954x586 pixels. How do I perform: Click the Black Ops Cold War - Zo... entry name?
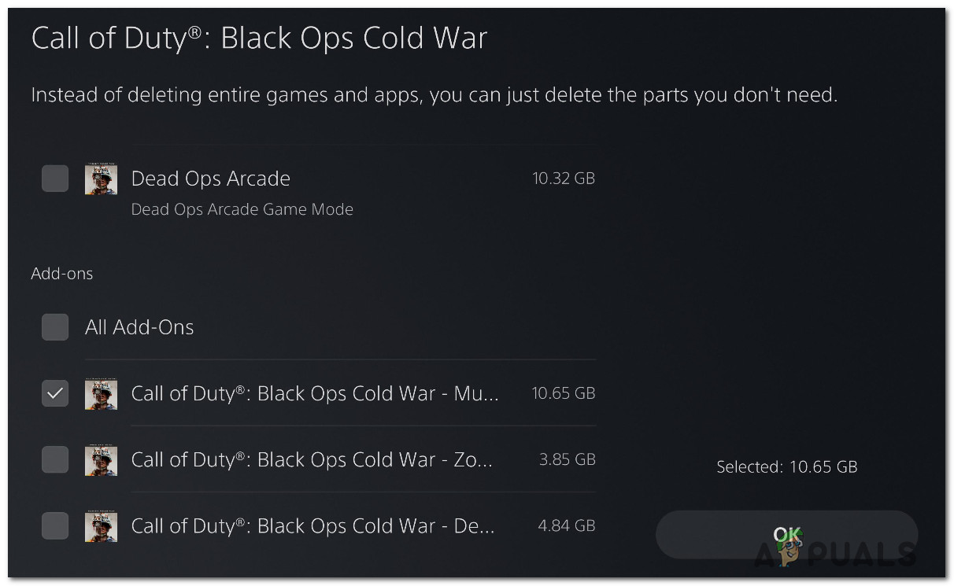click(x=312, y=459)
